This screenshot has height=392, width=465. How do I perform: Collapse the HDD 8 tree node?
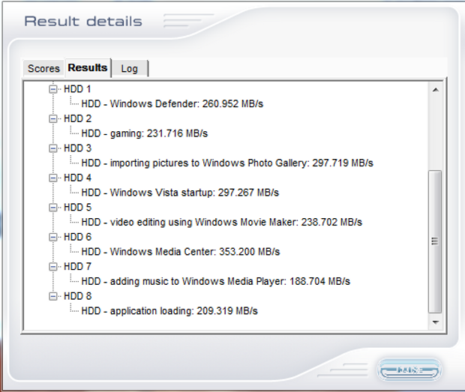pyautogui.click(x=53, y=296)
